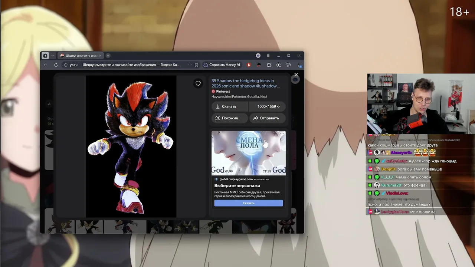Visit the global.hwplaygame.com ad link
475x267 pixels.
tap(236, 179)
